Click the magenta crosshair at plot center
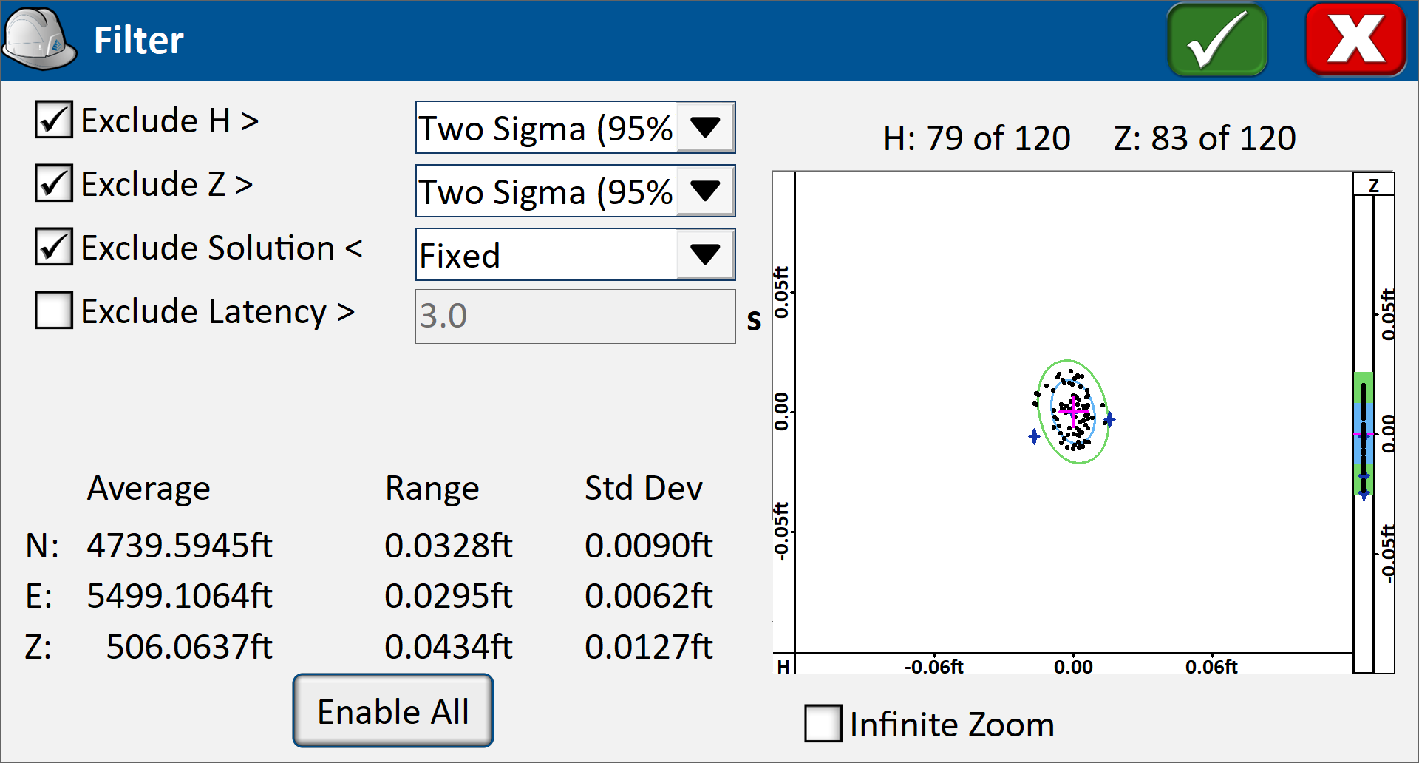This screenshot has height=763, width=1419. (x=1073, y=410)
